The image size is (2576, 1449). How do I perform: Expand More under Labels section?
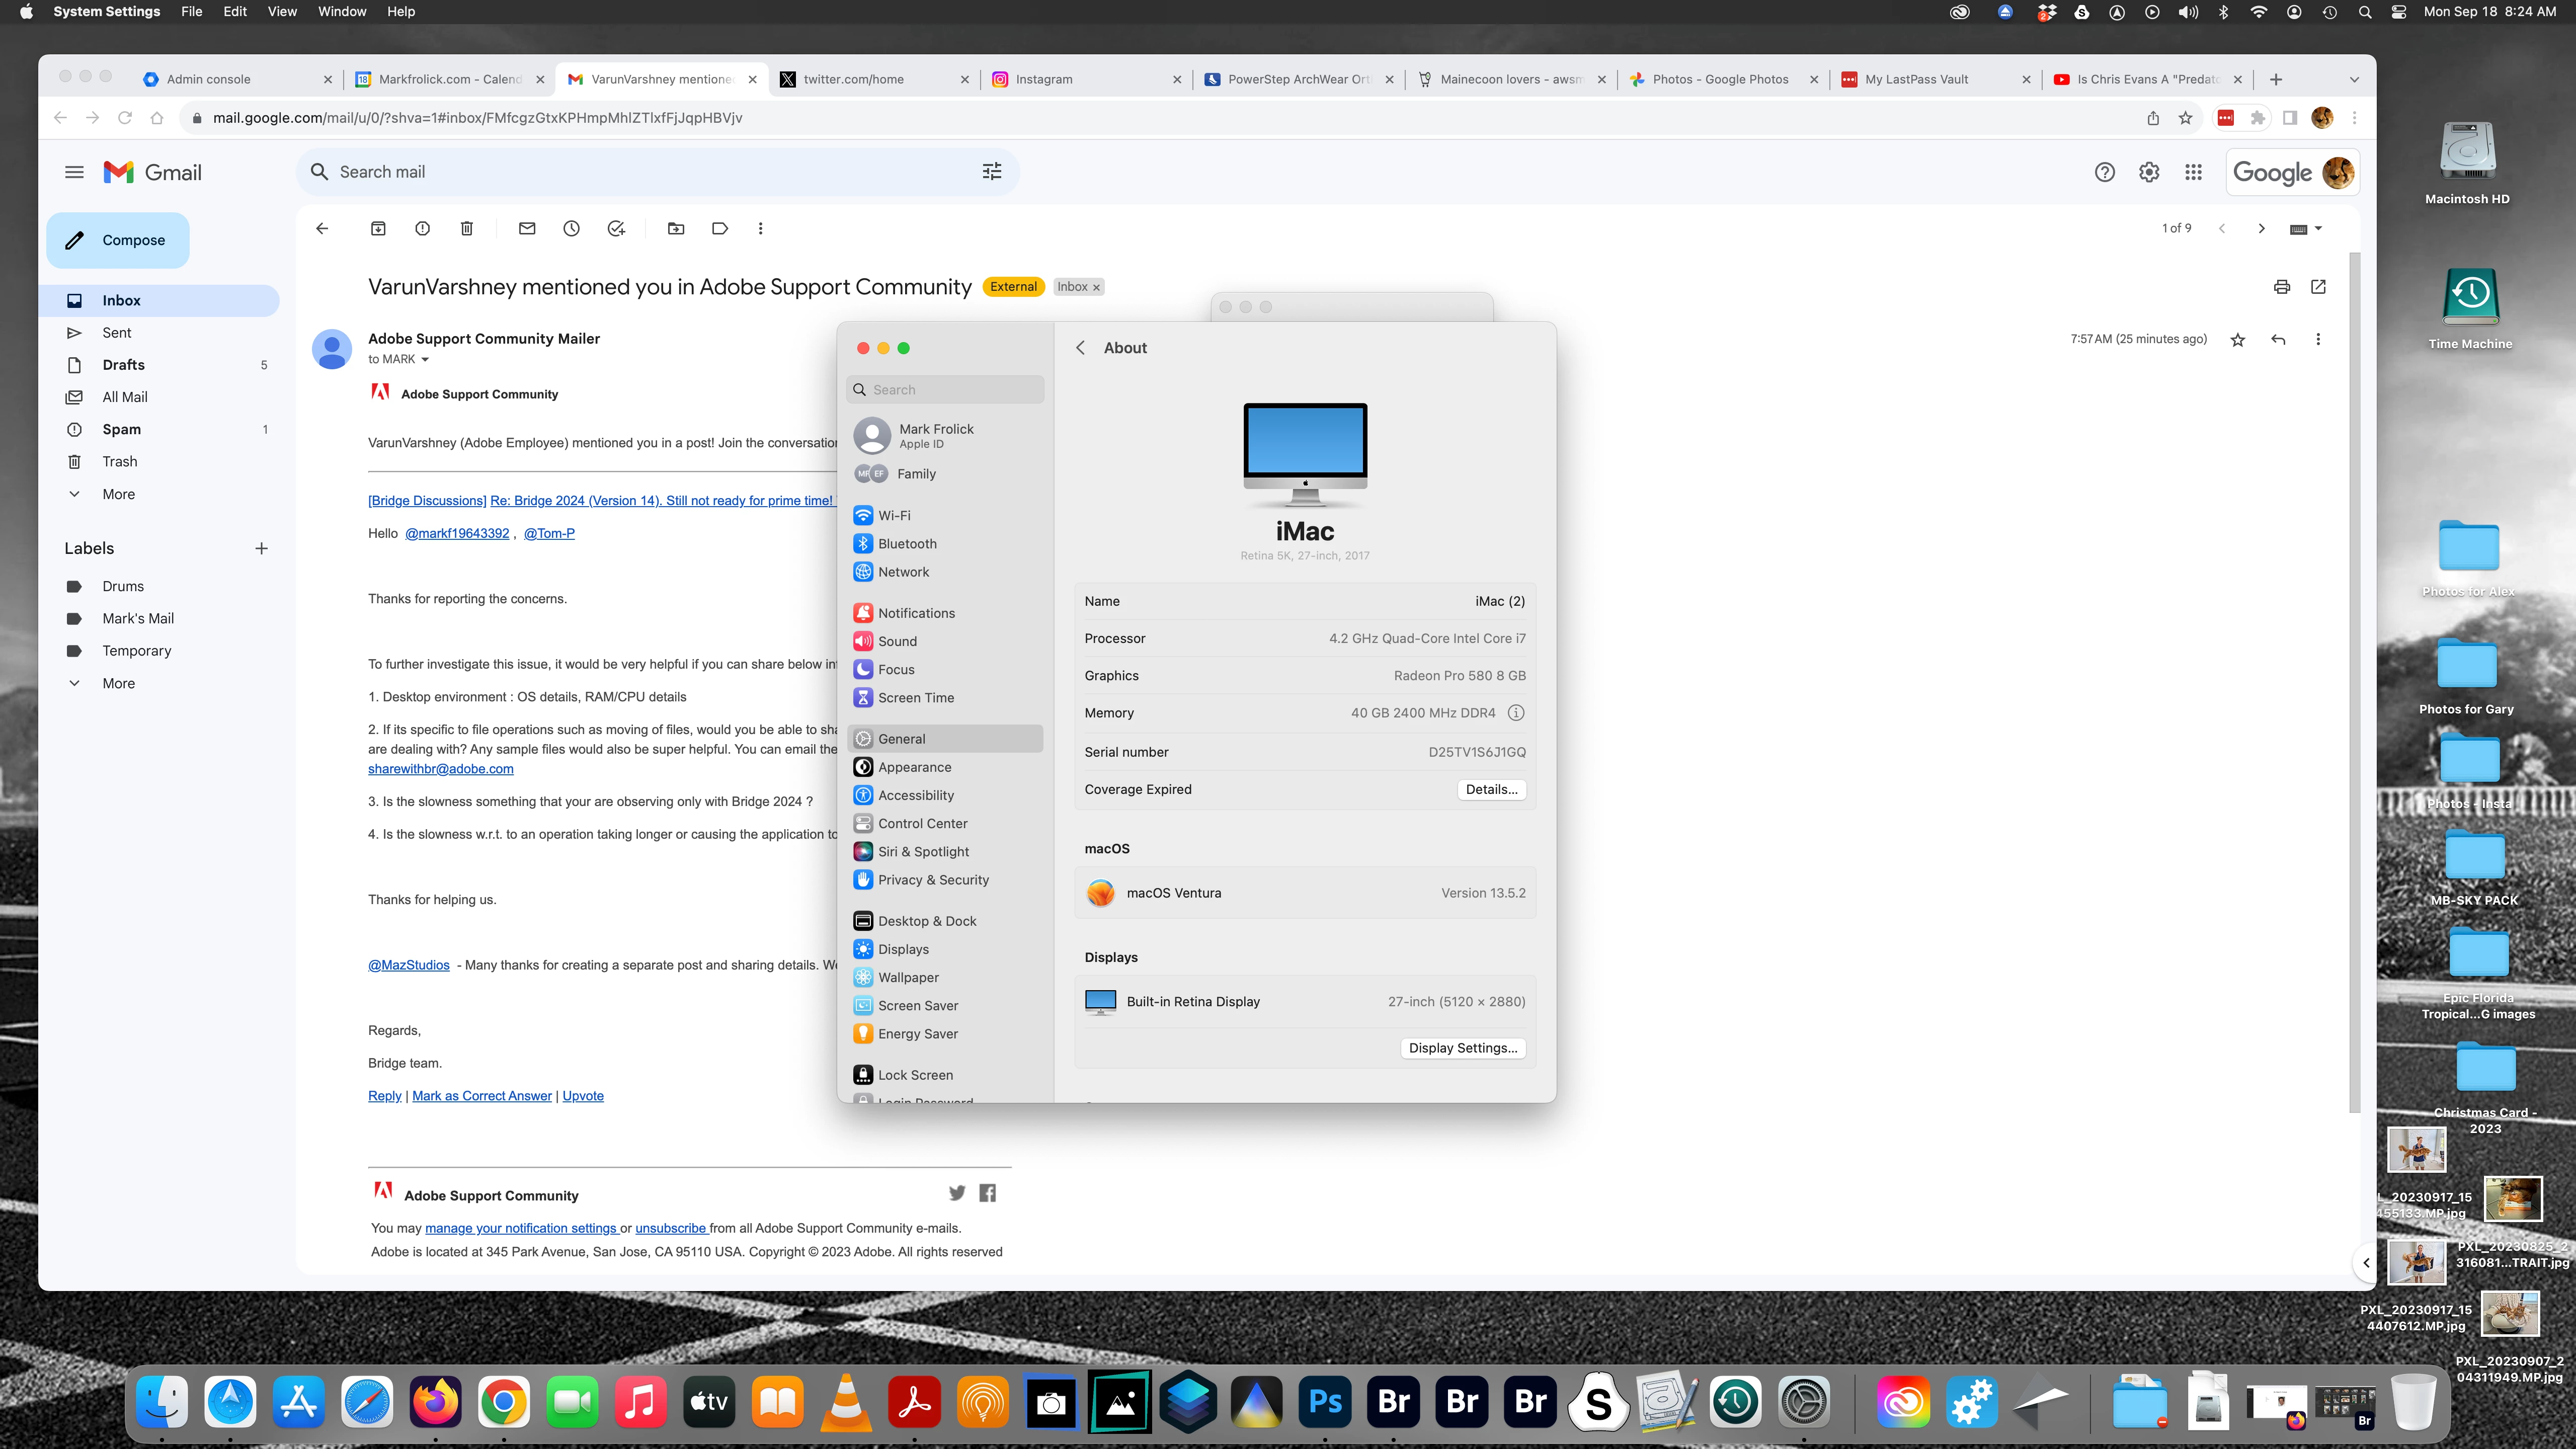(118, 683)
